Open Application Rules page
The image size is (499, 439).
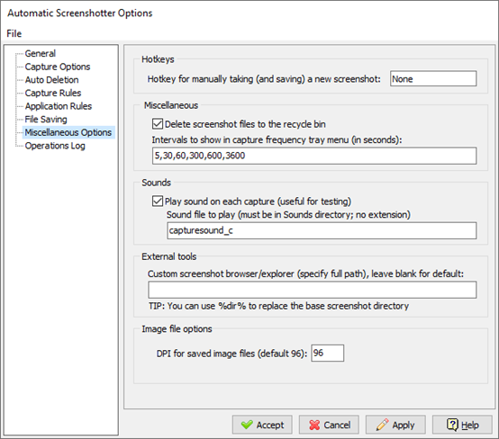coord(59,106)
